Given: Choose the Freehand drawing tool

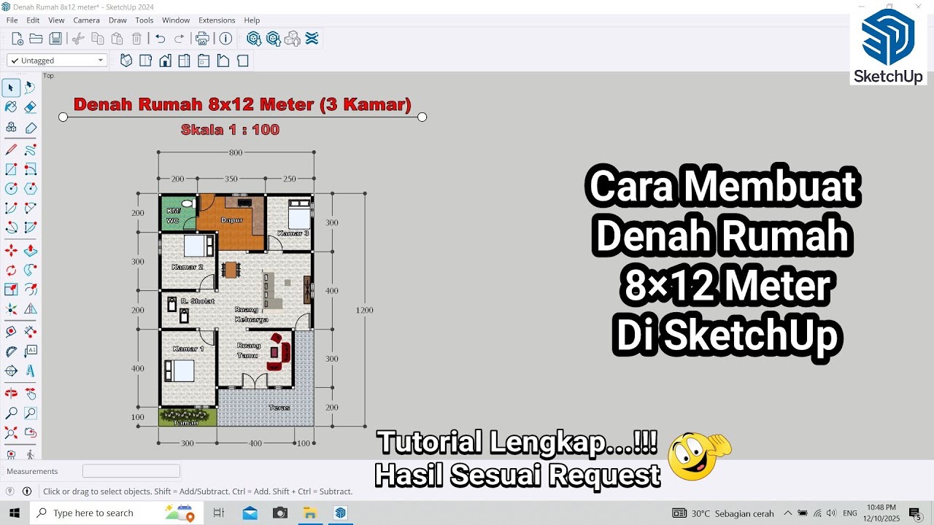Looking at the screenshot, I should (30, 149).
